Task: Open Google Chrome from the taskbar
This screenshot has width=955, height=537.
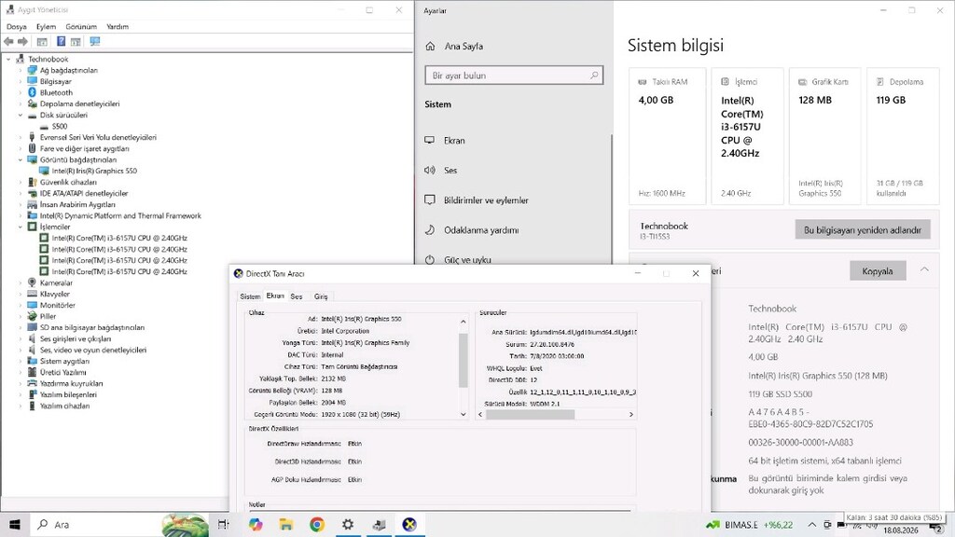Action: 317,524
